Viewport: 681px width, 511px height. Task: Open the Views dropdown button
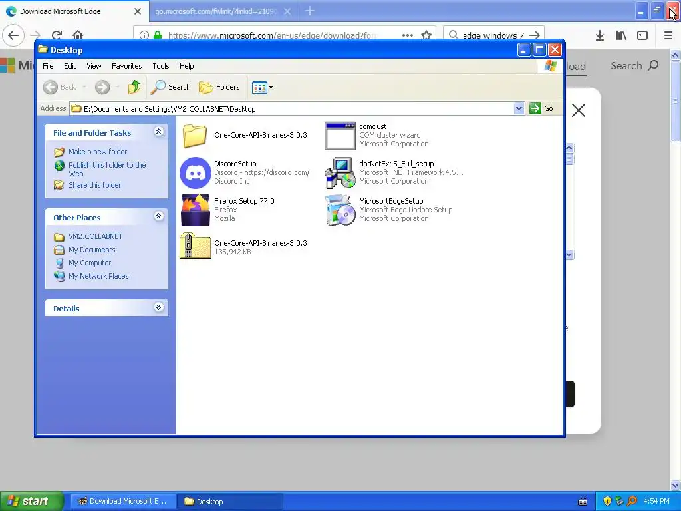[x=262, y=87]
